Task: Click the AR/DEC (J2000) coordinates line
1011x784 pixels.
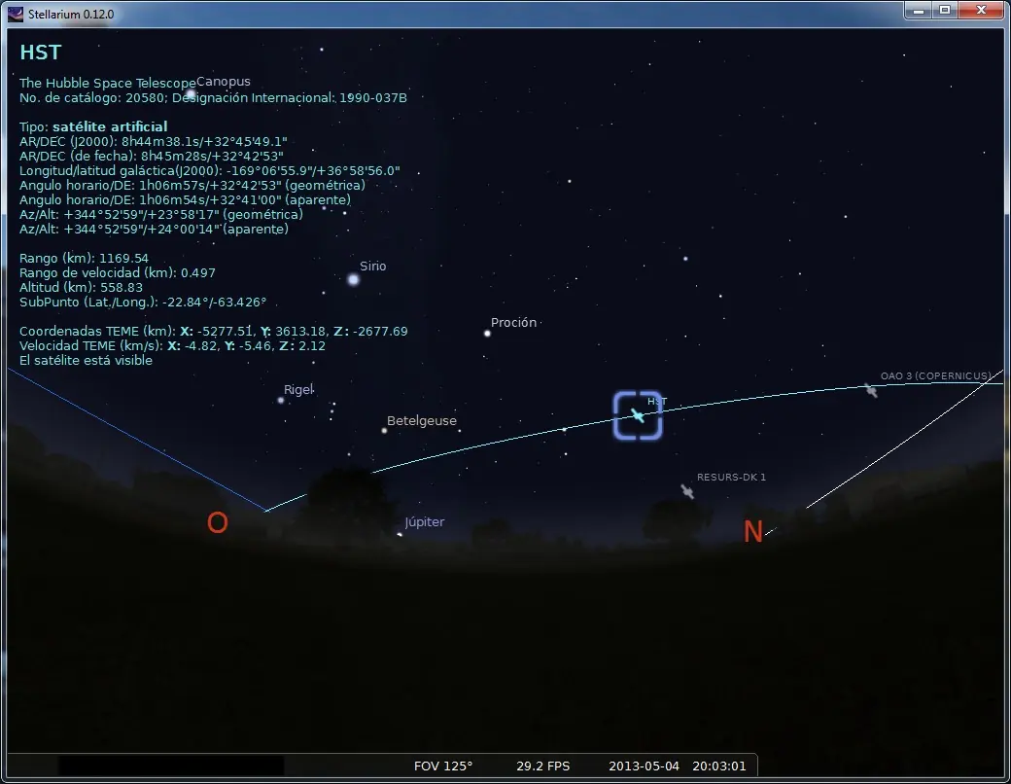Action: pos(154,141)
